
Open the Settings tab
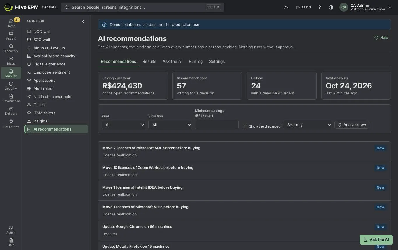tap(217, 61)
